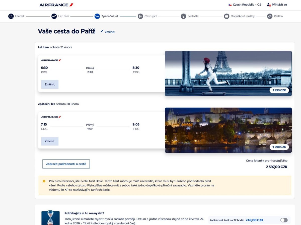Expand trip details with Zobrazit podrobnosti o cestě
Image resolution: width=301 pixels, height=225 pixels.
66,164
